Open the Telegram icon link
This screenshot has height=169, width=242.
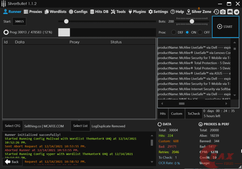(237, 12)
